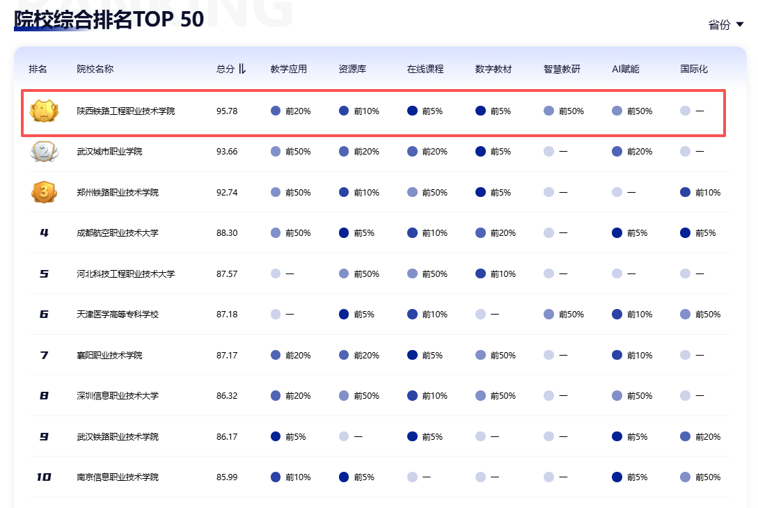
Task: Open 成都航空职业技术大学 school link
Action: tap(118, 232)
